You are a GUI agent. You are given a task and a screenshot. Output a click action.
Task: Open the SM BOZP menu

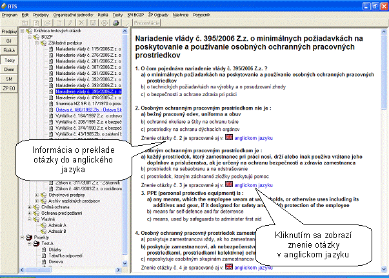(135, 15)
